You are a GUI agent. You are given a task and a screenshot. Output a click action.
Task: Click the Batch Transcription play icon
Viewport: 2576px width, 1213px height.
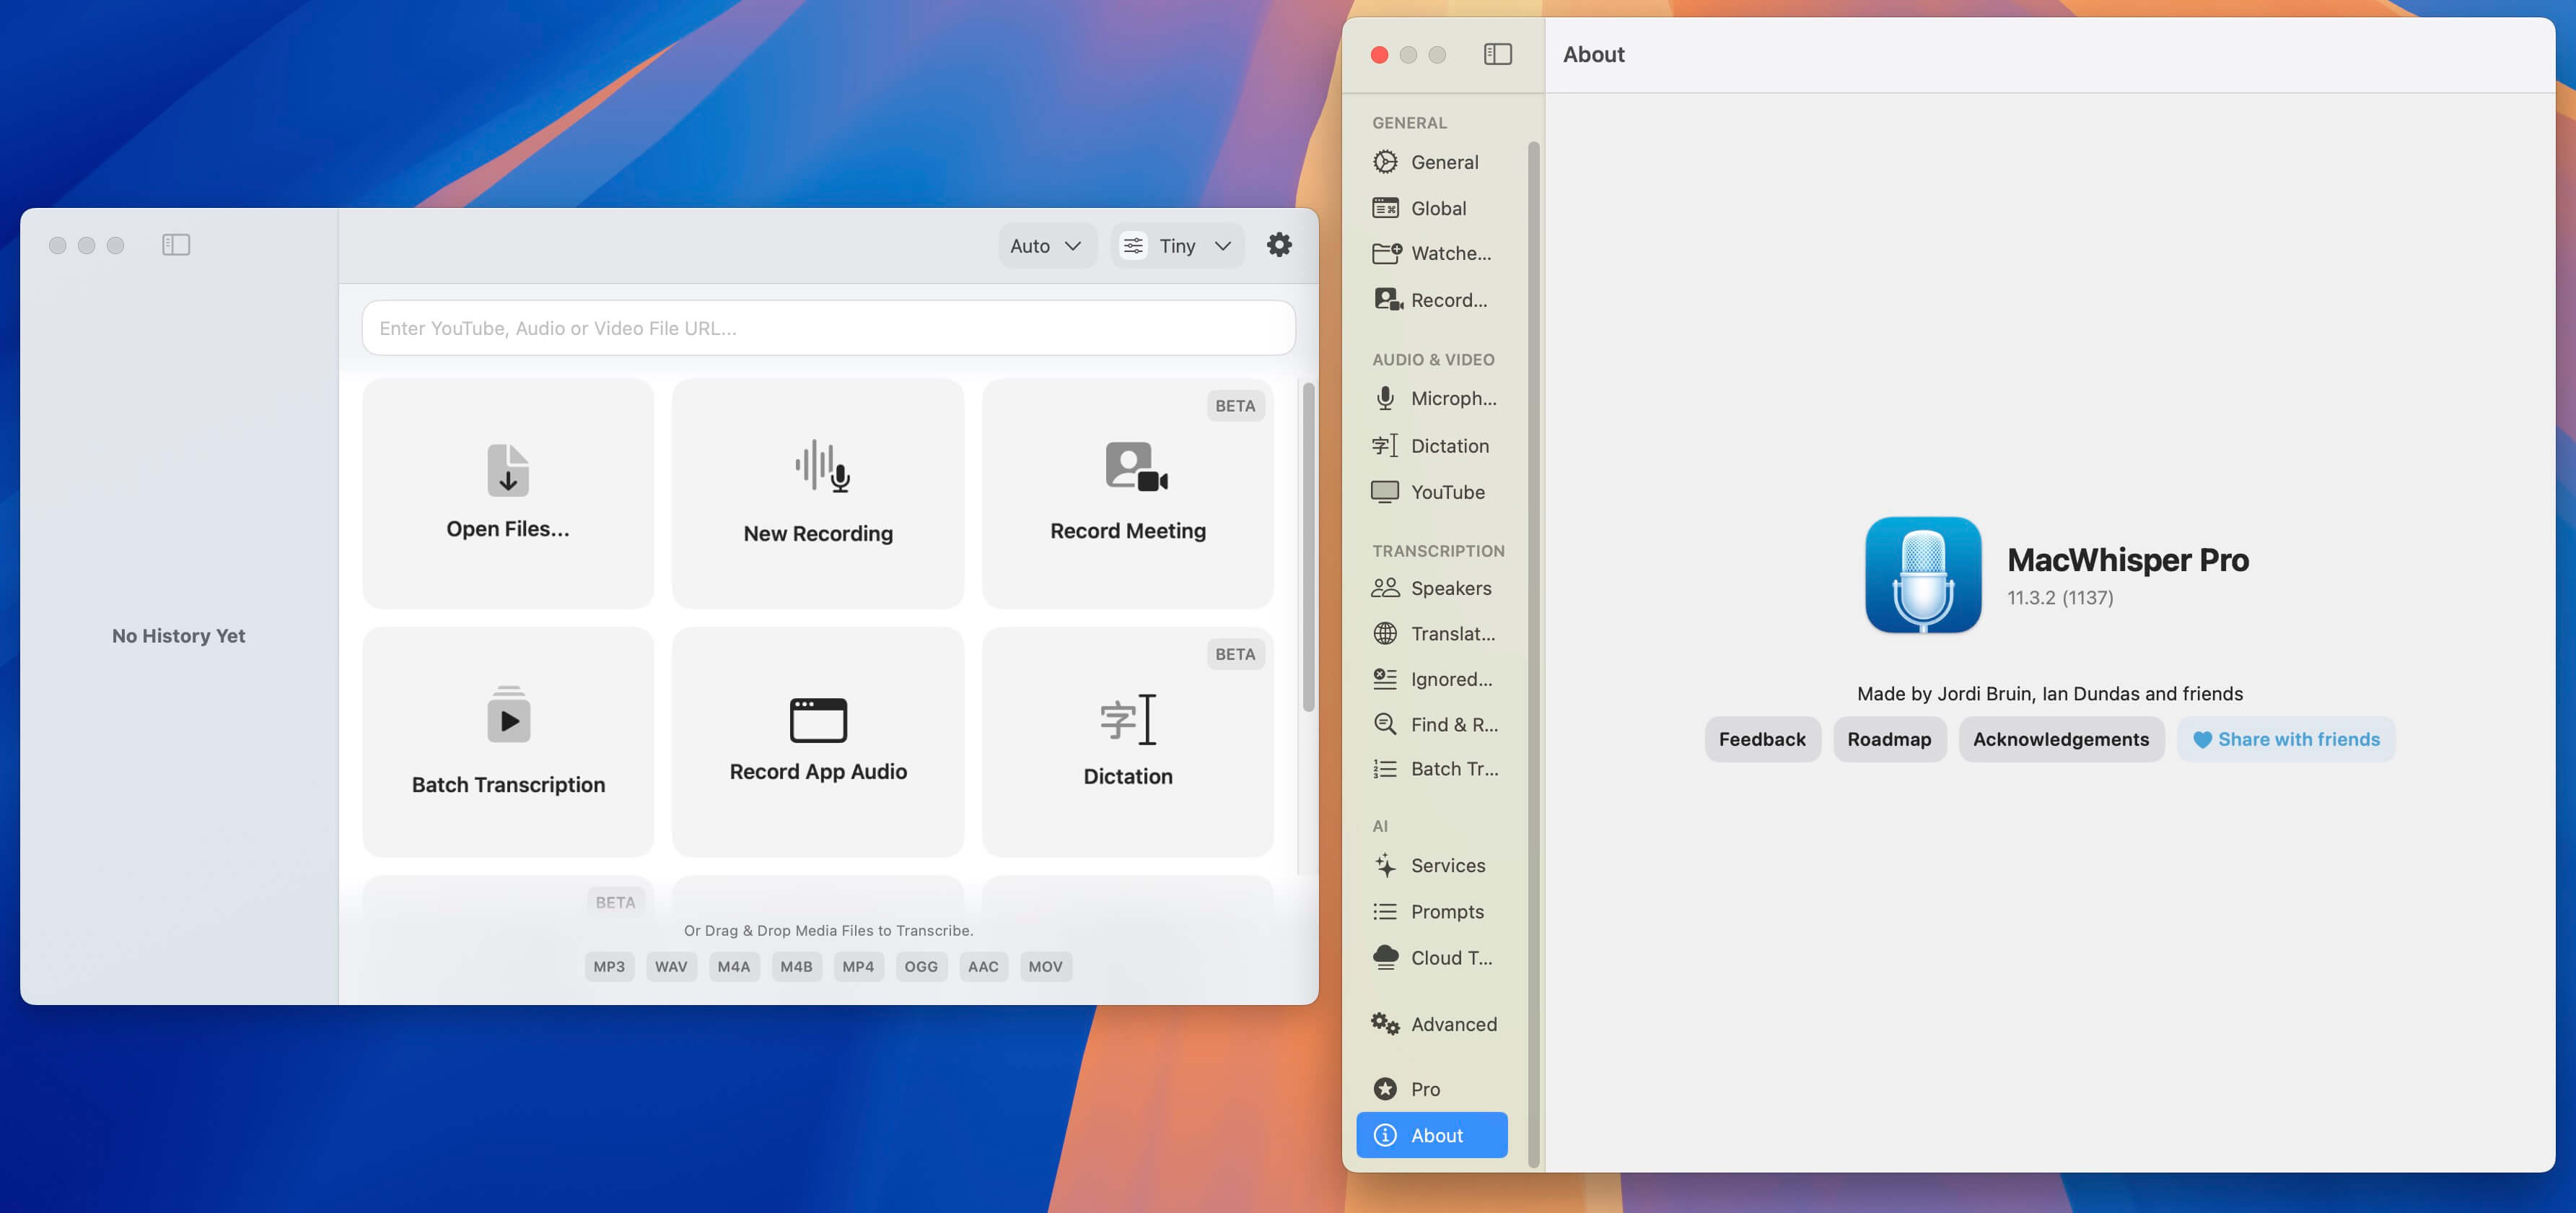click(x=508, y=715)
